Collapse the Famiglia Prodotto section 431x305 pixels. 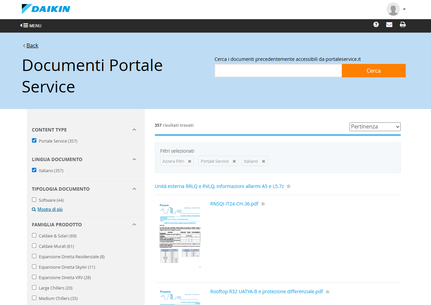tap(134, 225)
